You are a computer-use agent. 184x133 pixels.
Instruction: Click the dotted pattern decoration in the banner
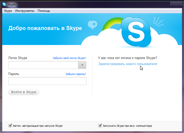[x=158, y=22]
